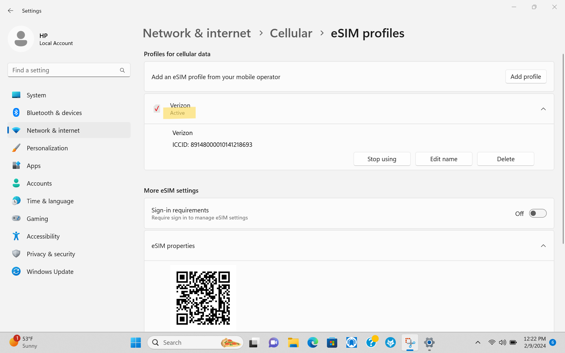Open the notification badge showing 6
This screenshot has height=353, width=565.
coord(553,342)
